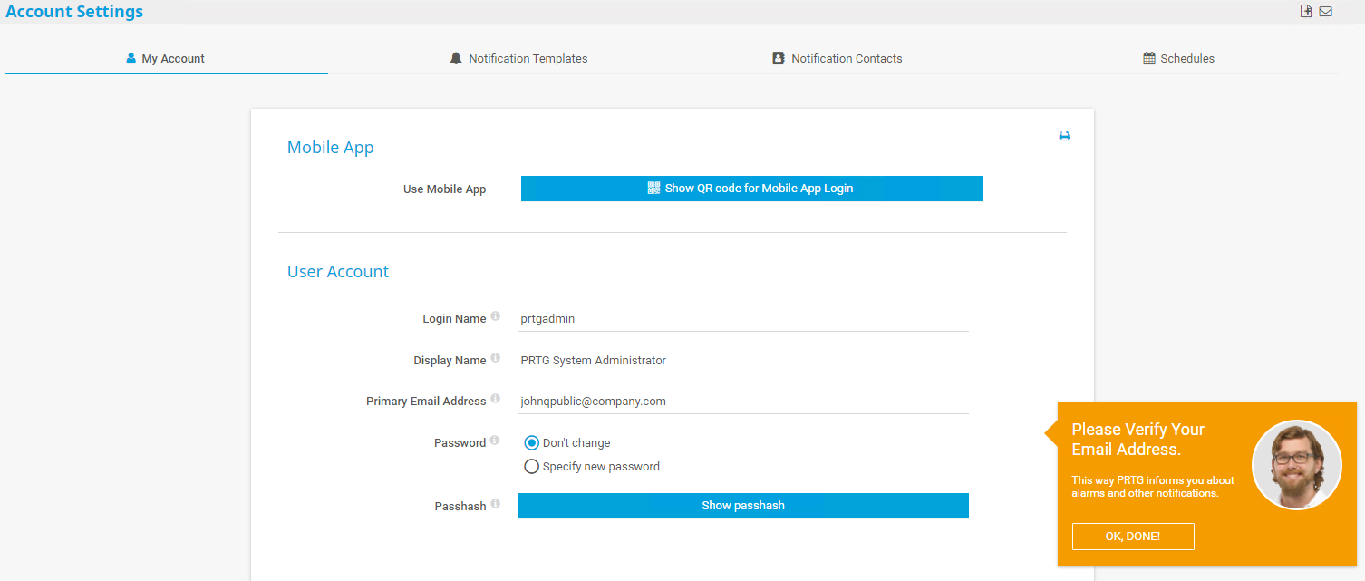Open the Notification Templates tab

tap(518, 59)
